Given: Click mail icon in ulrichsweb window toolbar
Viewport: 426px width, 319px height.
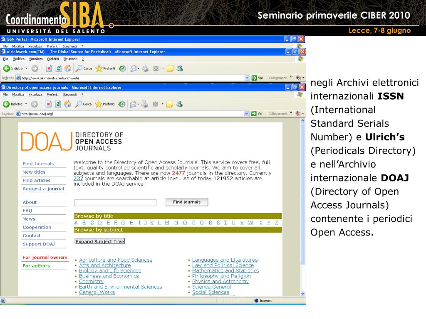Looking at the screenshot, I should click(x=134, y=69).
